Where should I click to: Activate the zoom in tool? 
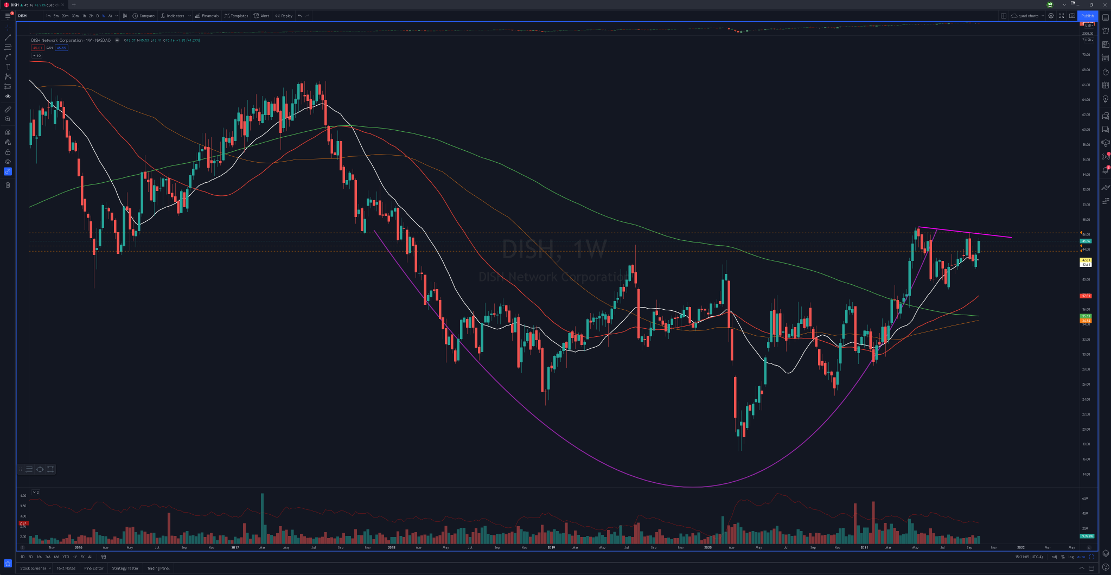(8, 119)
